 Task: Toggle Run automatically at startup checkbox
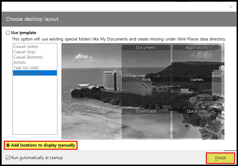(8, 158)
